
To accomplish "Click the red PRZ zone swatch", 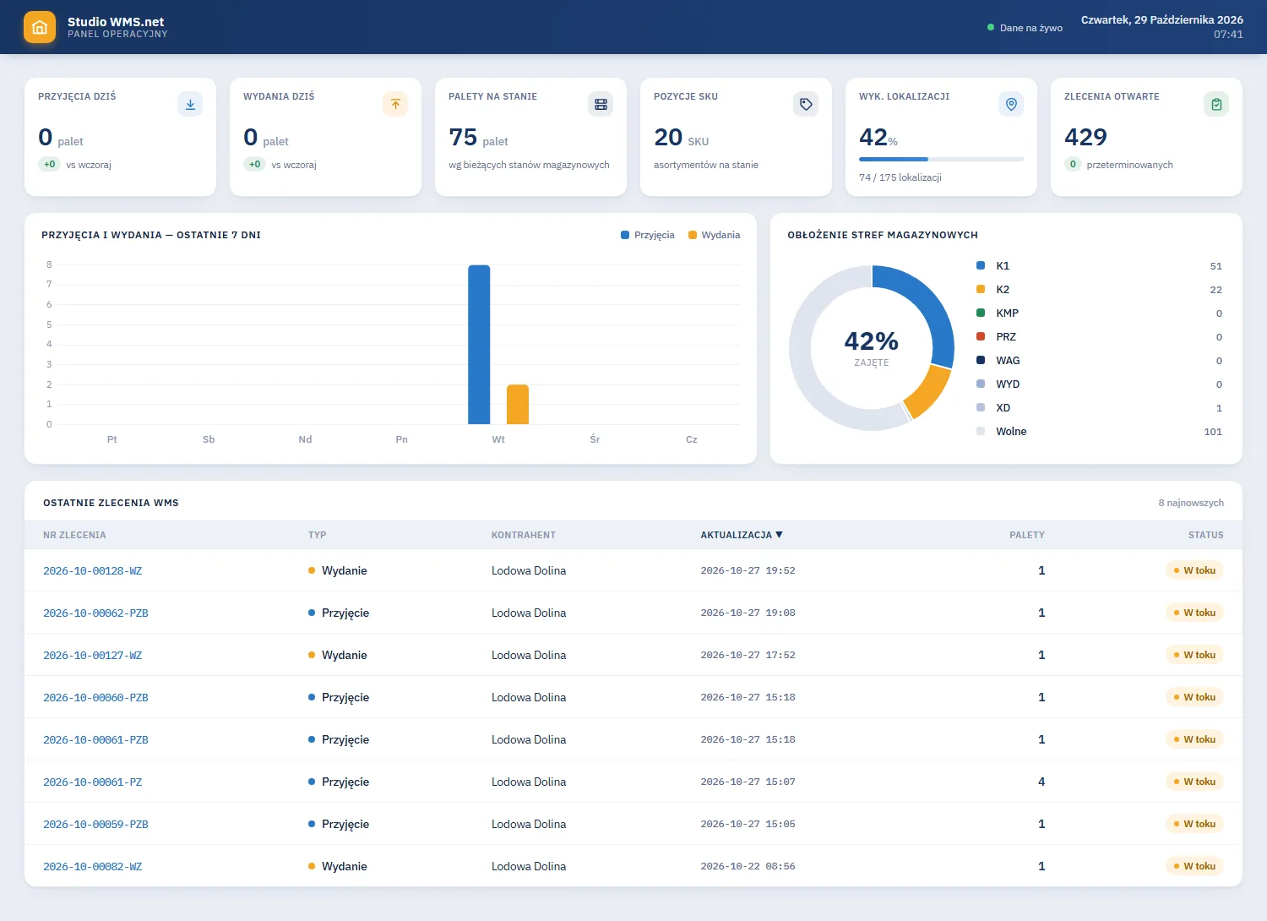I will (981, 336).
